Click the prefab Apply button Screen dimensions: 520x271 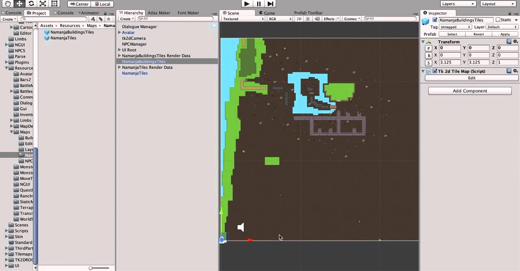pyautogui.click(x=505, y=34)
